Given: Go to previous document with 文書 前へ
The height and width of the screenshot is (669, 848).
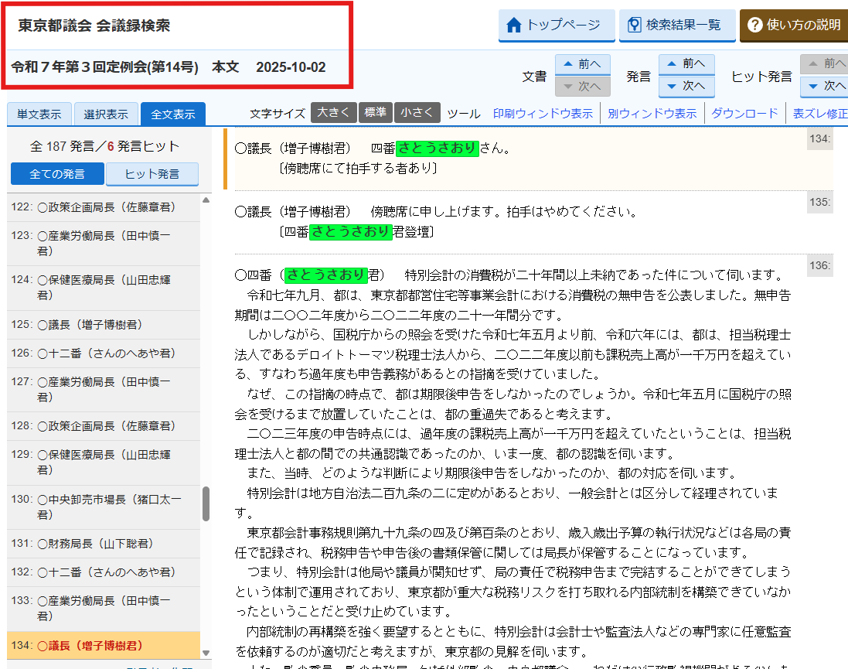Looking at the screenshot, I should 582,64.
